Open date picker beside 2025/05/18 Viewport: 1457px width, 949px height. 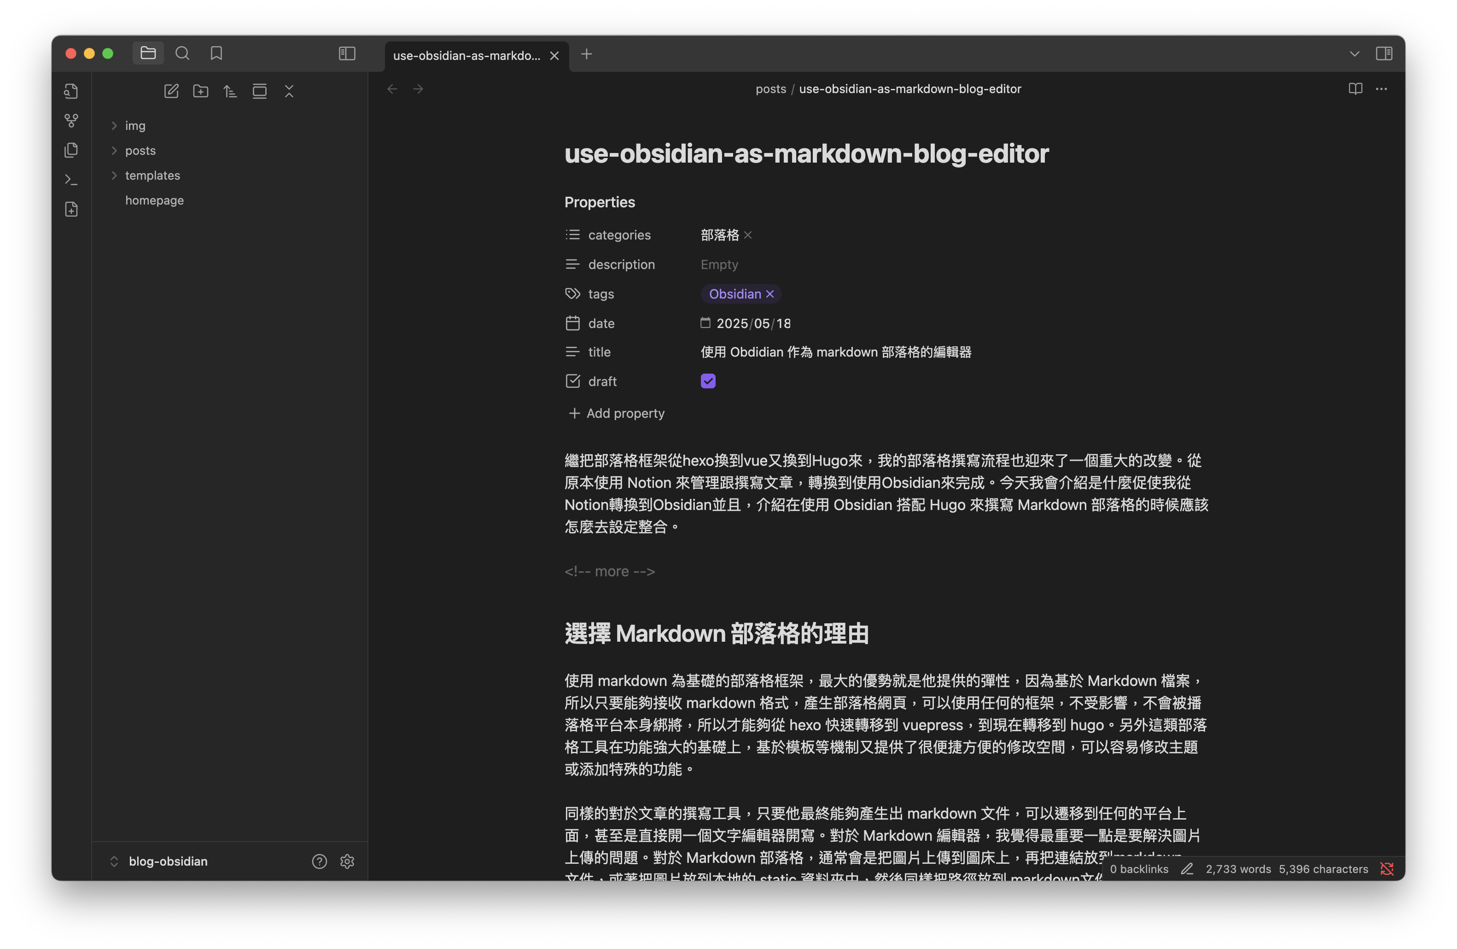(705, 322)
